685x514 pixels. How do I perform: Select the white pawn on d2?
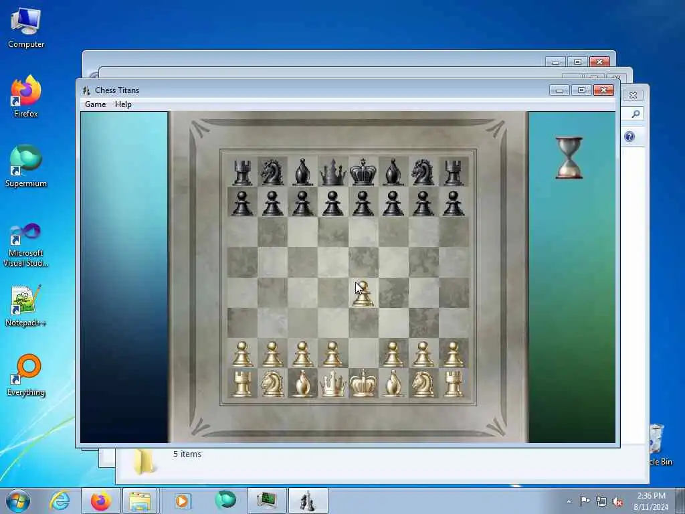333,354
